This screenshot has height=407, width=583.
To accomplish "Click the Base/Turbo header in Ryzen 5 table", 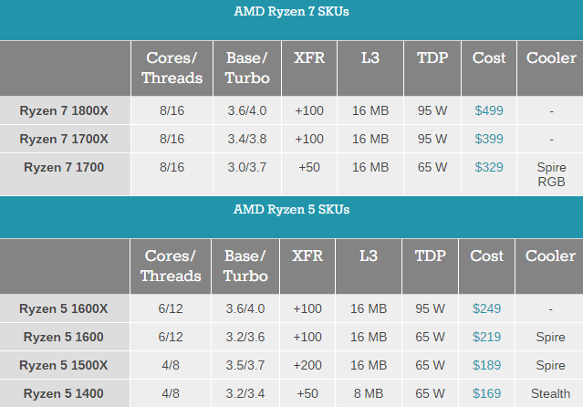I will [245, 266].
